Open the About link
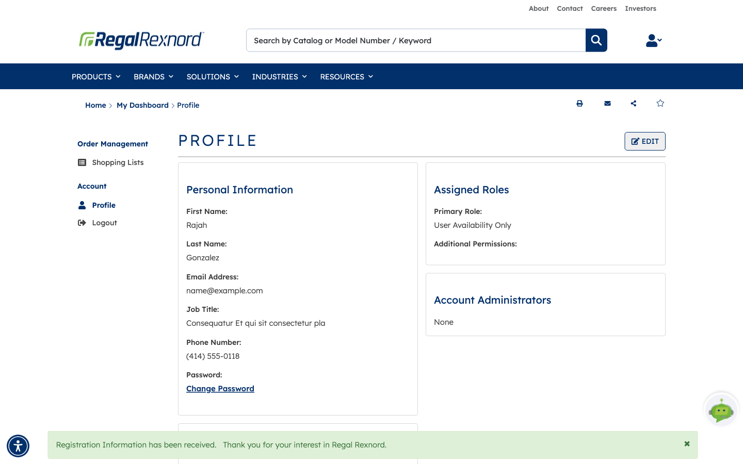 tap(539, 9)
